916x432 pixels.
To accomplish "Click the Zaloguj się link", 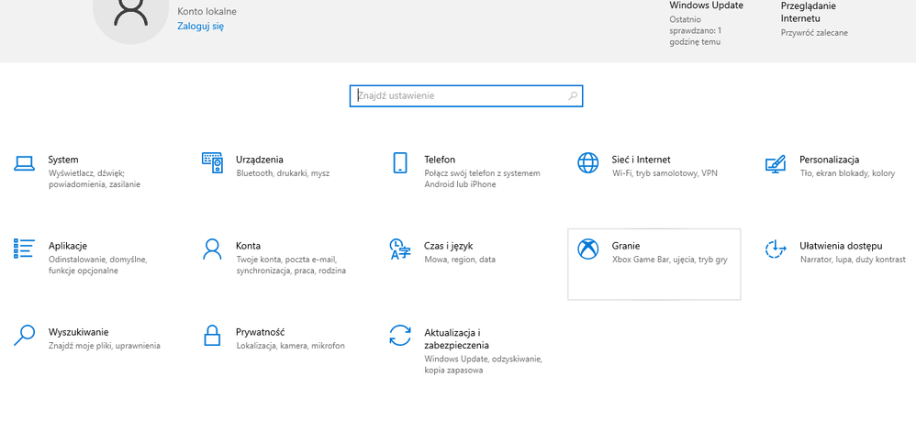I will [200, 27].
